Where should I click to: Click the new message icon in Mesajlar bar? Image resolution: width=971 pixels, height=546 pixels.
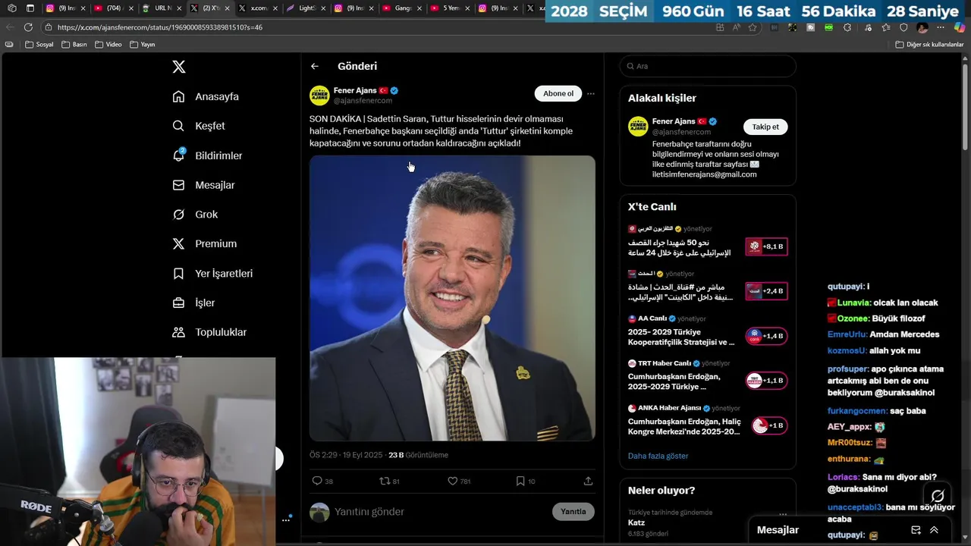[x=916, y=530]
